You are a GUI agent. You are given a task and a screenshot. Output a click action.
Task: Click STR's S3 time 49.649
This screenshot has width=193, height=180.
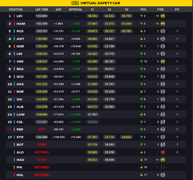[x=126, y=137]
